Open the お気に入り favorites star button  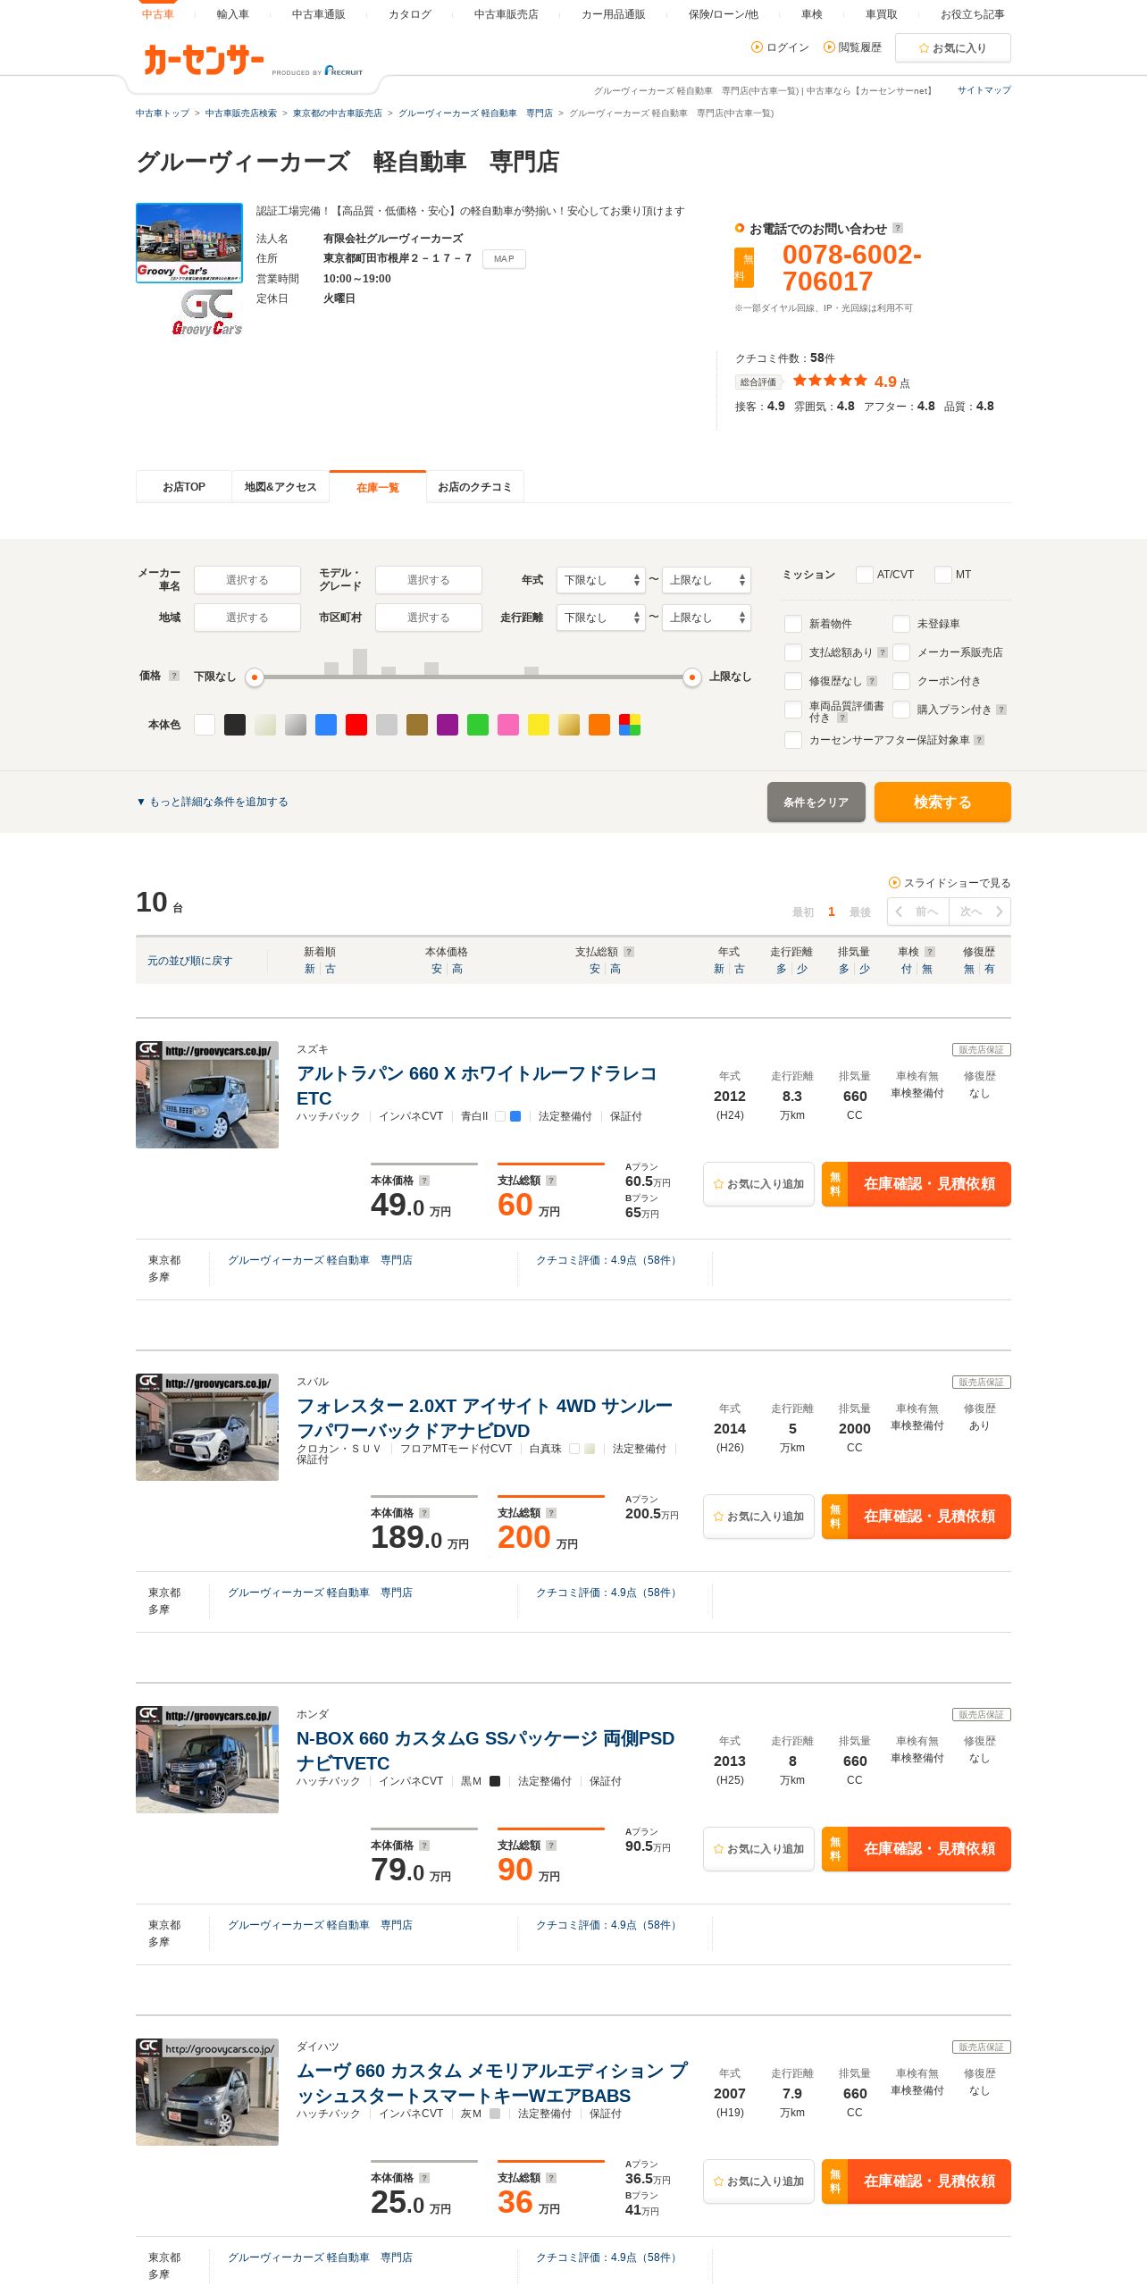tap(952, 48)
